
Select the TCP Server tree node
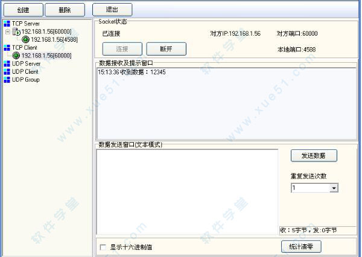coord(26,24)
